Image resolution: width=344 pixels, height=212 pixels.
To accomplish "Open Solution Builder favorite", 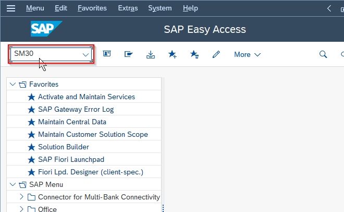I will click(64, 147).
